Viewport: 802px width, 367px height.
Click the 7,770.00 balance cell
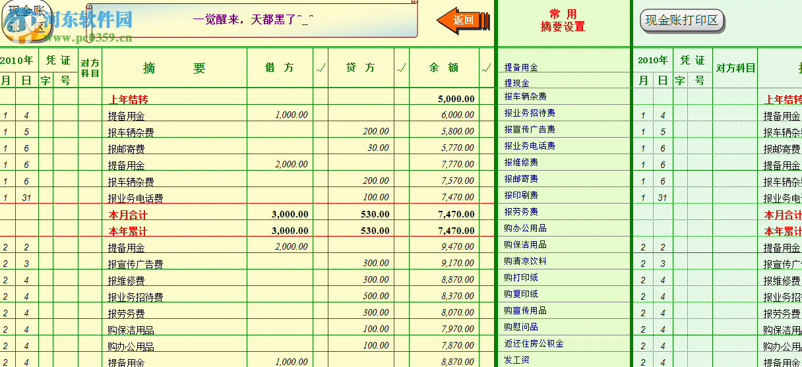click(x=458, y=165)
